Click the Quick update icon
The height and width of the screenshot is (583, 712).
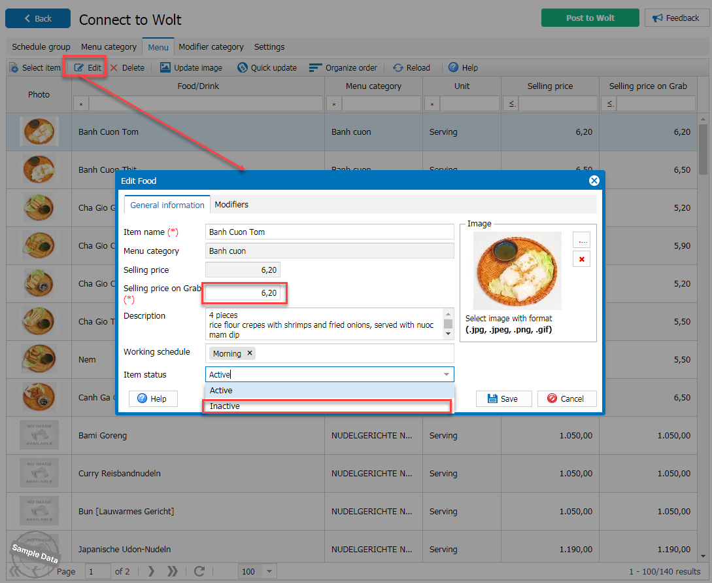[243, 67]
